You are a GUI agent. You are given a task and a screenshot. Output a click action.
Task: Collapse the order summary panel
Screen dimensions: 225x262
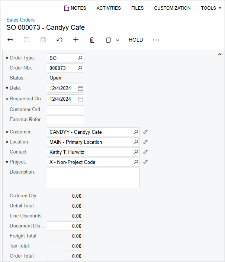[219, 55]
